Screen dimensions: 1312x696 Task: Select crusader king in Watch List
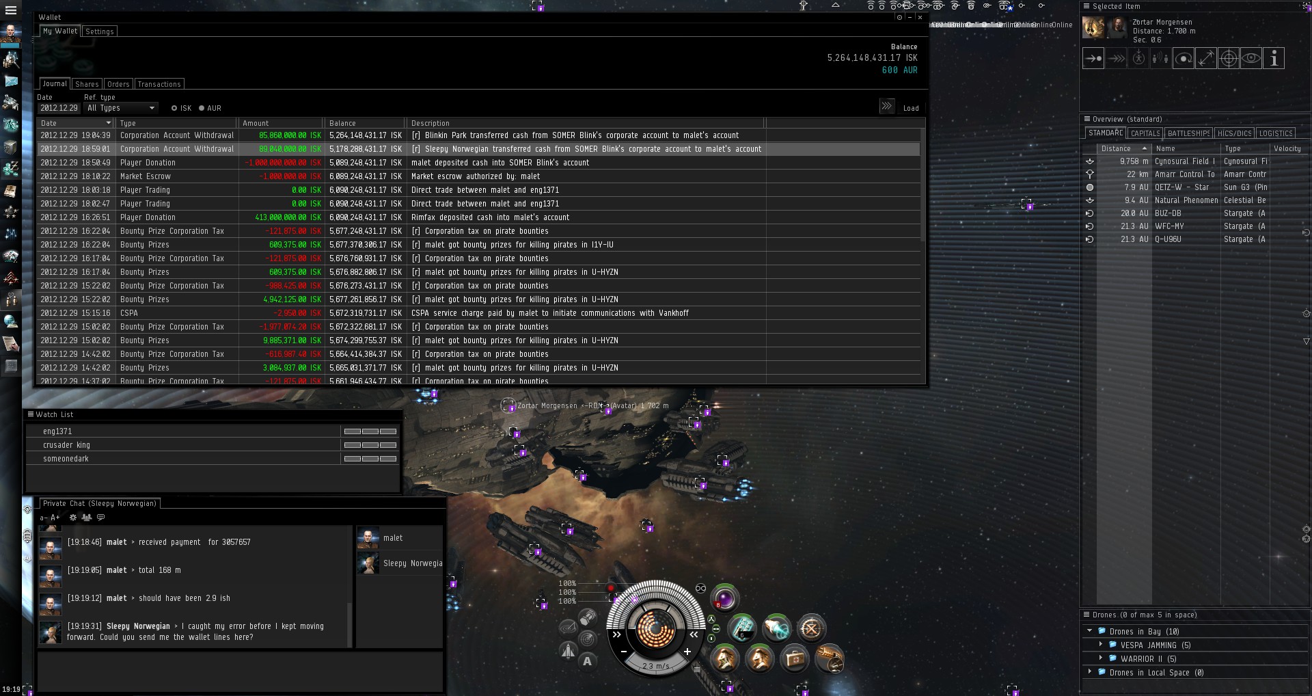click(x=213, y=445)
